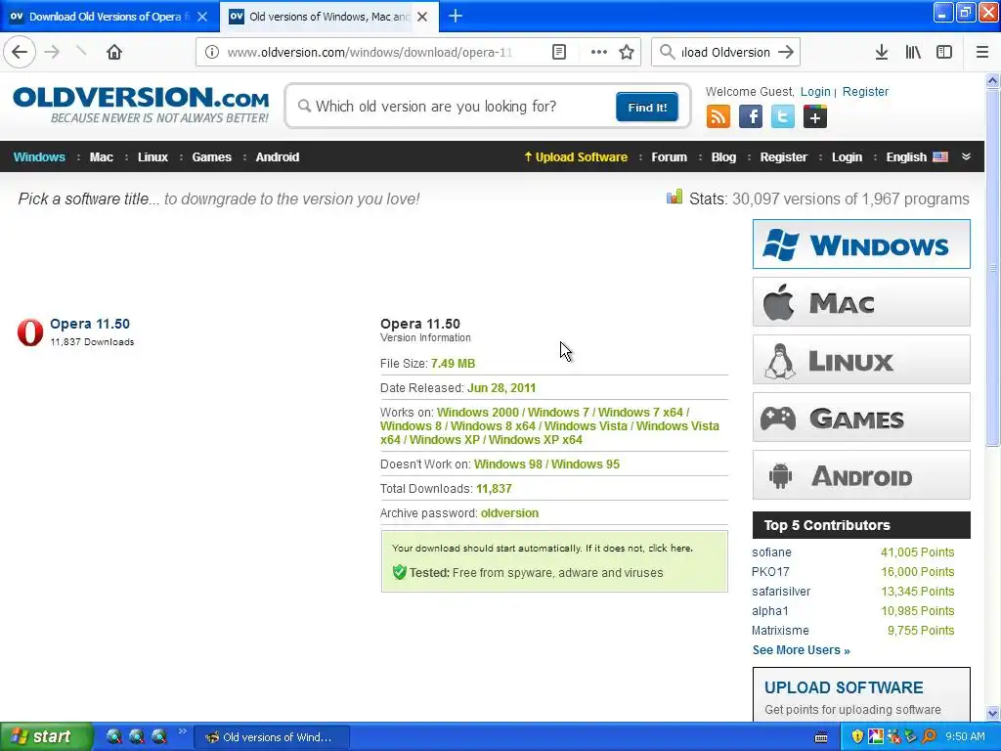
Task: Open the Opera 11.50 title link
Action: click(90, 324)
